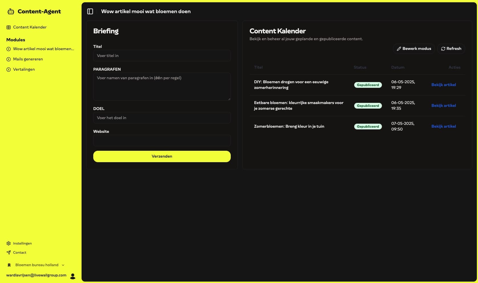Select the Wow artikel mooi wat bloemen module
This screenshot has height=283, width=478.
(x=43, y=49)
